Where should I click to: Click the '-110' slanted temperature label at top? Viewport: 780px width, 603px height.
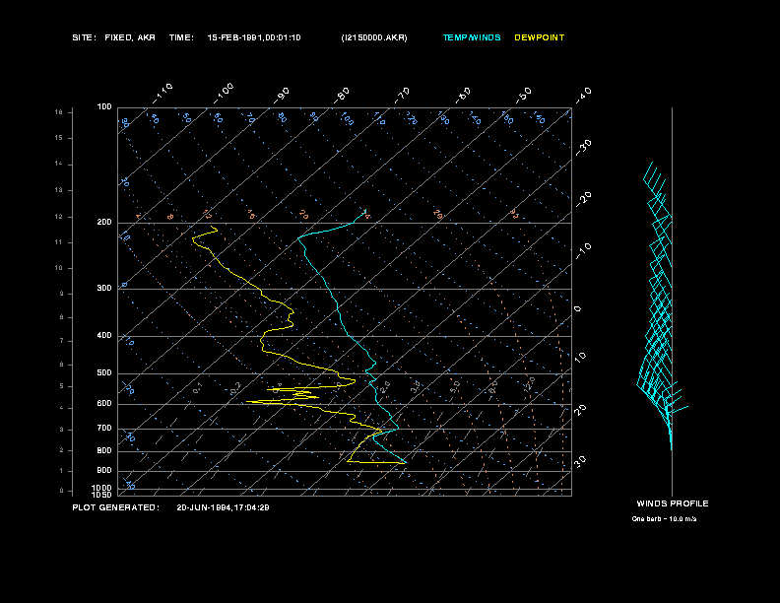(162, 94)
